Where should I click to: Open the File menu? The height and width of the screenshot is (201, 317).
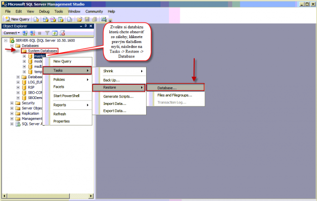8,11
